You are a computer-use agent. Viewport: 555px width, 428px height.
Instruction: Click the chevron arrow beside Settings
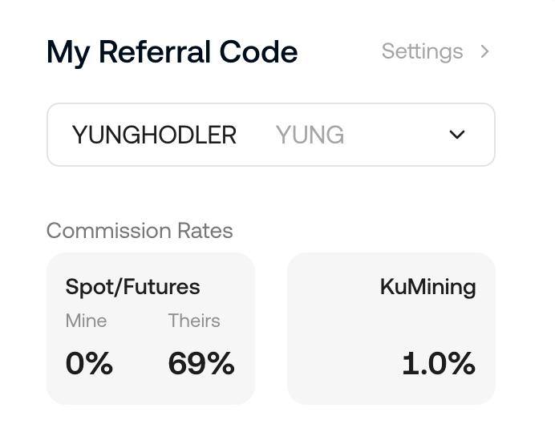tap(485, 51)
